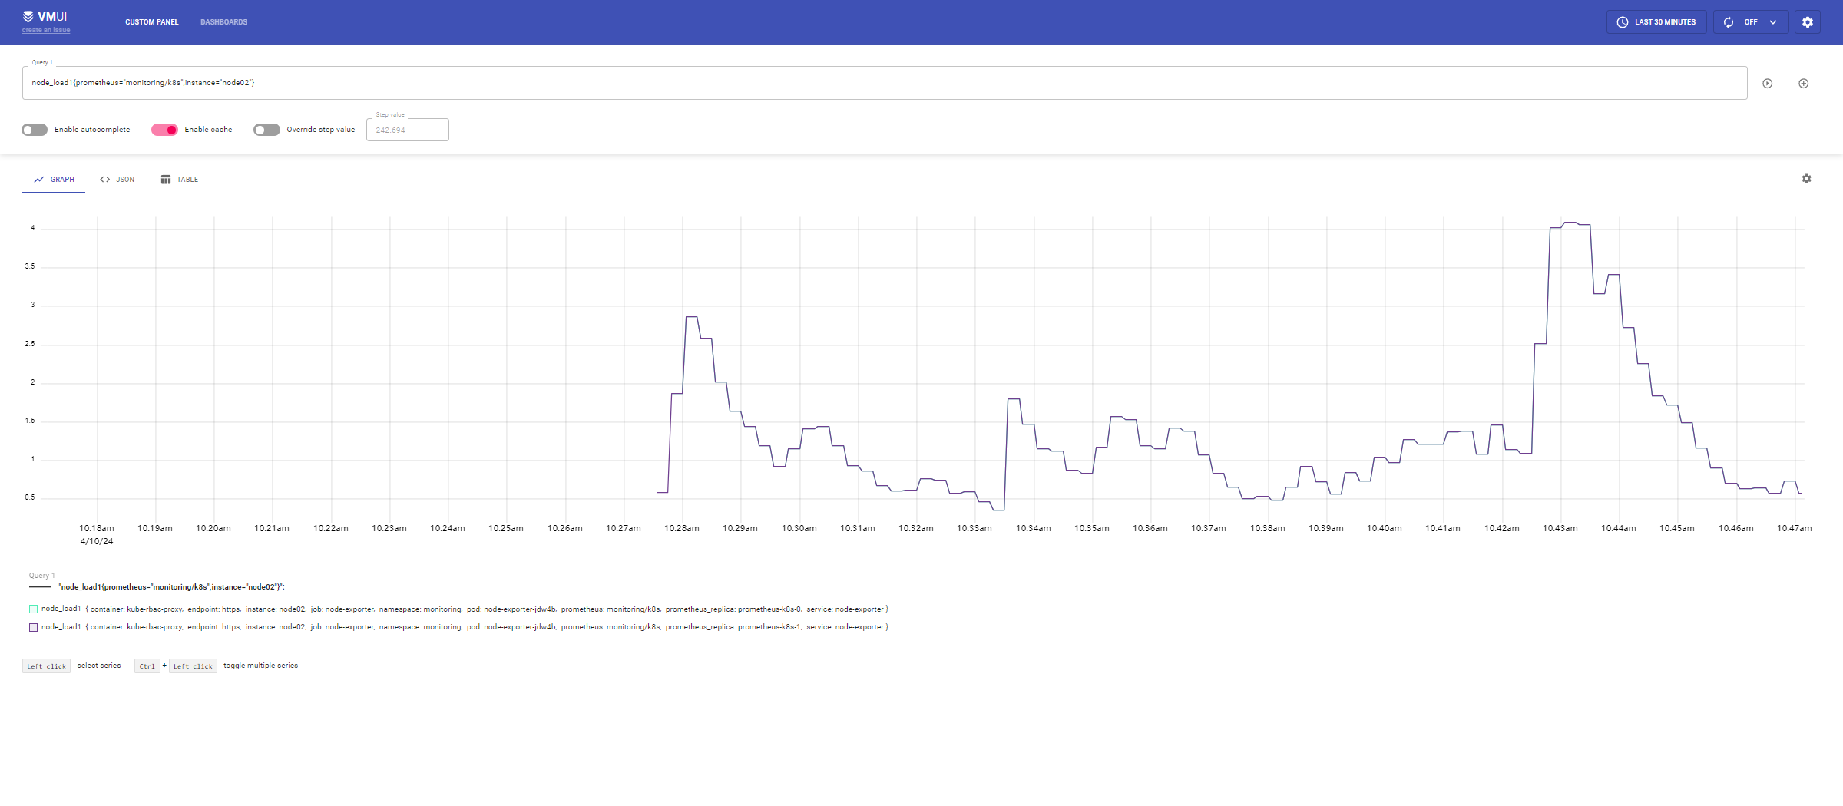The height and width of the screenshot is (806, 1843).
Task: Select the Table view tab
Action: 180,180
